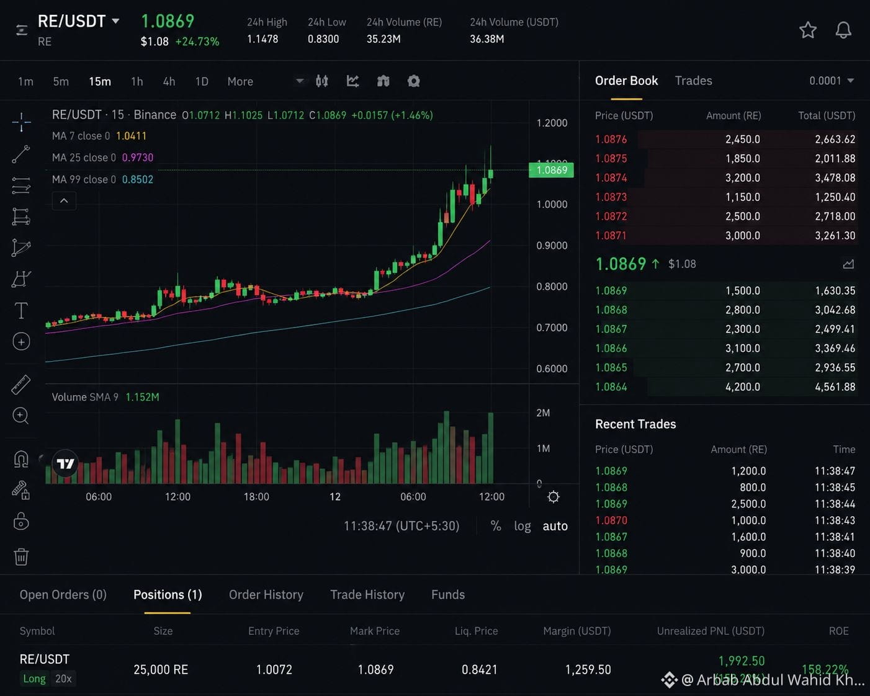Image resolution: width=870 pixels, height=696 pixels.
Task: Select the 1m timeframe
Action: pos(25,81)
